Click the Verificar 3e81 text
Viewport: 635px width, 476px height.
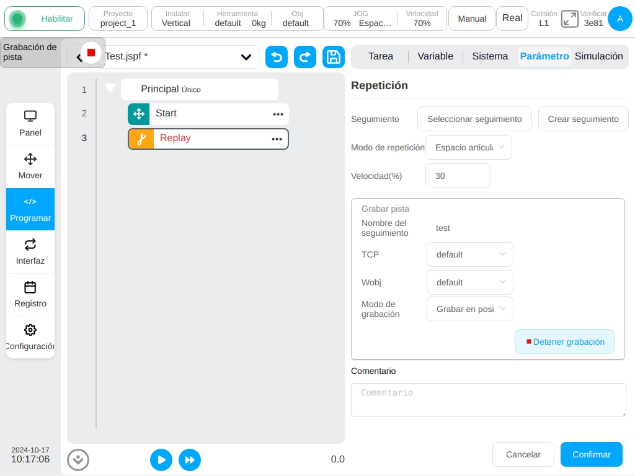pos(593,19)
